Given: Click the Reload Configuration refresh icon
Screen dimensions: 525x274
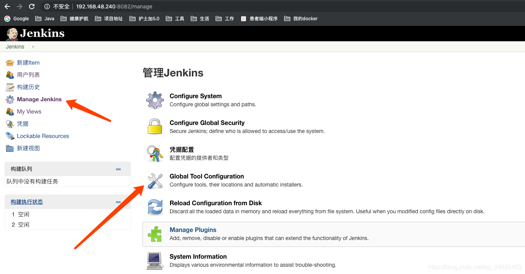Looking at the screenshot, I should click(155, 207).
